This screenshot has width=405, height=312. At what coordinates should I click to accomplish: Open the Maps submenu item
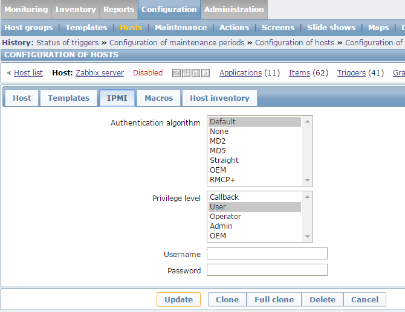click(x=378, y=27)
